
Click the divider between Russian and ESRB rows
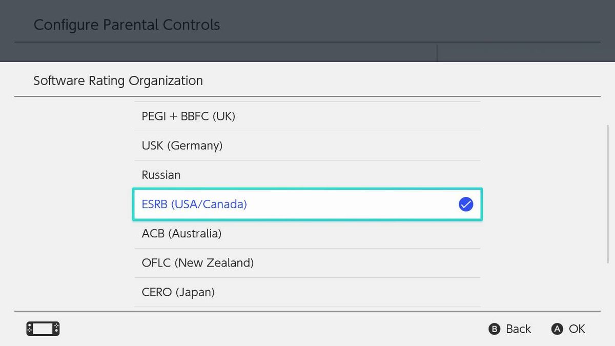307,189
